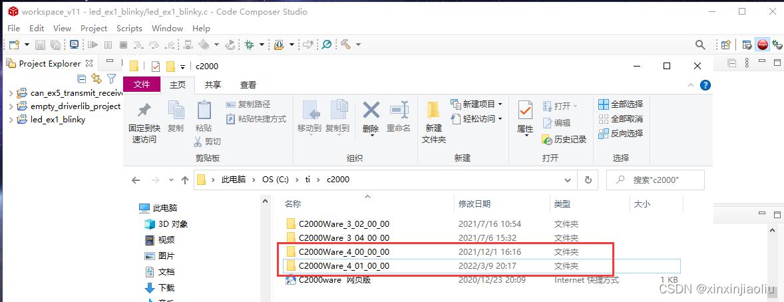
Task: Click the 反向选择 button
Action: pyautogui.click(x=620, y=134)
